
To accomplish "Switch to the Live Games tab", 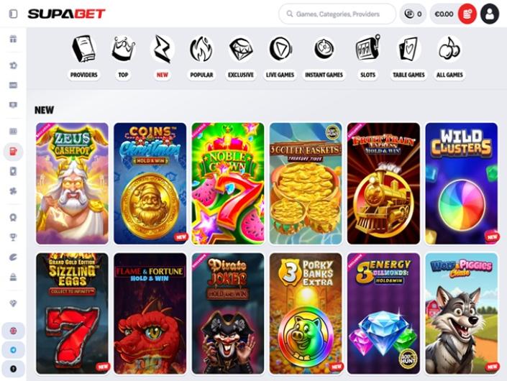I will tap(280, 75).
